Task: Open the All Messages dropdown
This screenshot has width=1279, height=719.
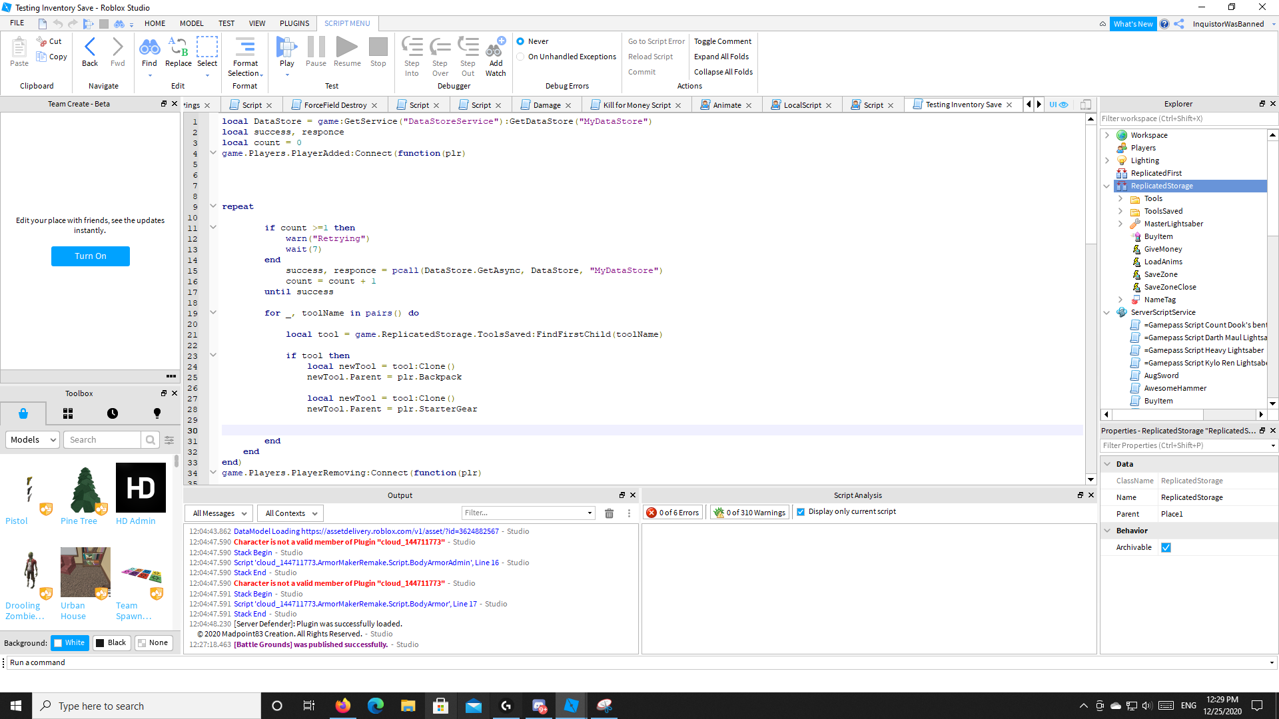Action: click(x=218, y=513)
